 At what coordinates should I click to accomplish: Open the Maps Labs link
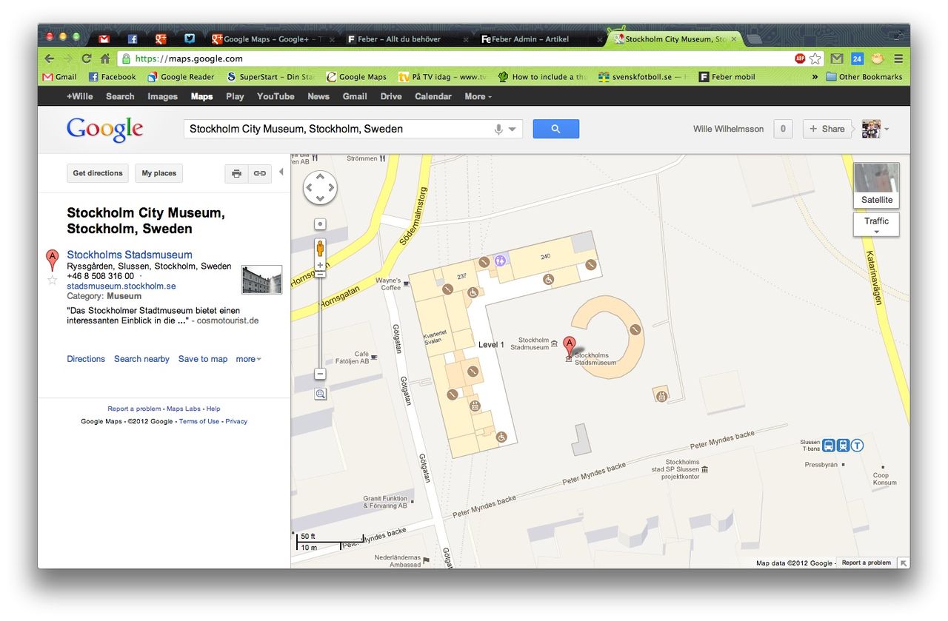click(x=183, y=409)
